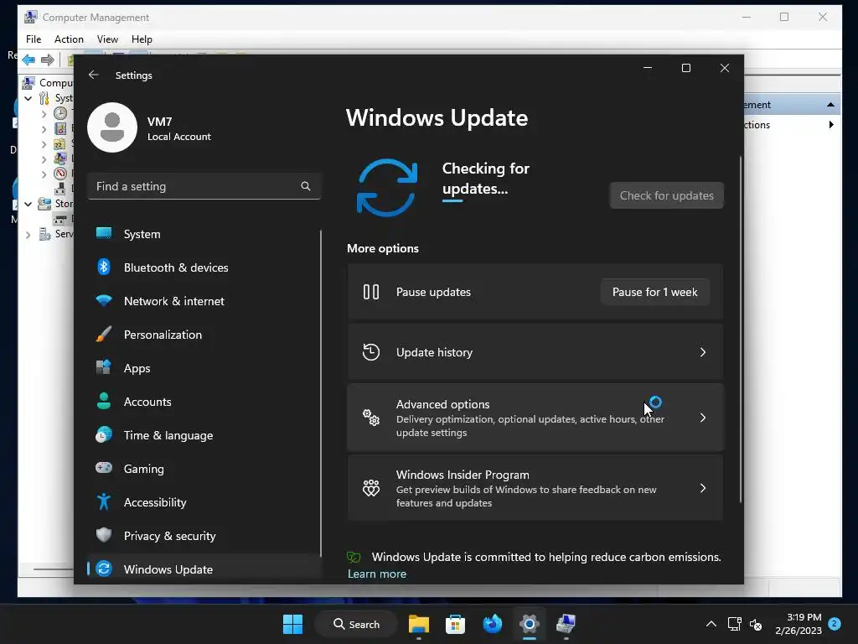Open Help menu in Computer Management
The height and width of the screenshot is (644, 858).
pos(142,39)
